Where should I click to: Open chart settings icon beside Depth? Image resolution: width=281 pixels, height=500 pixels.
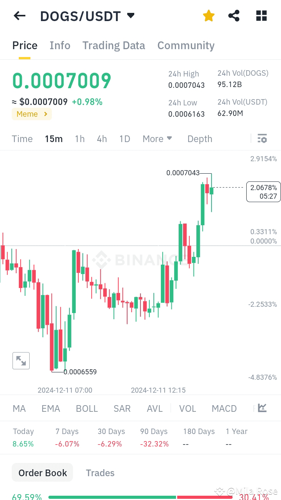point(262,139)
